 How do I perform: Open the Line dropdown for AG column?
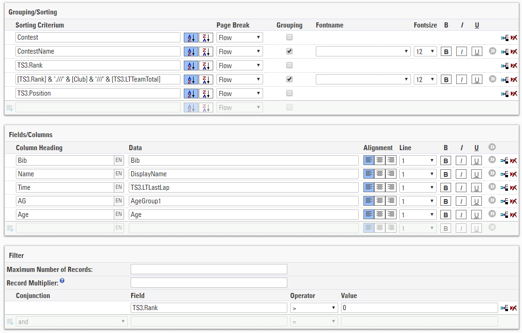click(418, 201)
